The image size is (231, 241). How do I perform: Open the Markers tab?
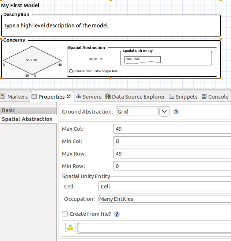[x=15, y=97]
